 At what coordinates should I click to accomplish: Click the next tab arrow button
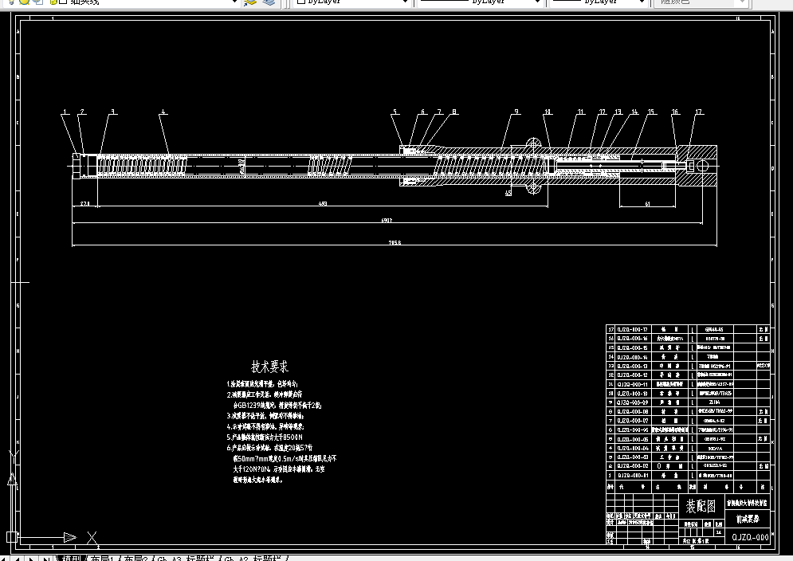[x=31, y=559]
